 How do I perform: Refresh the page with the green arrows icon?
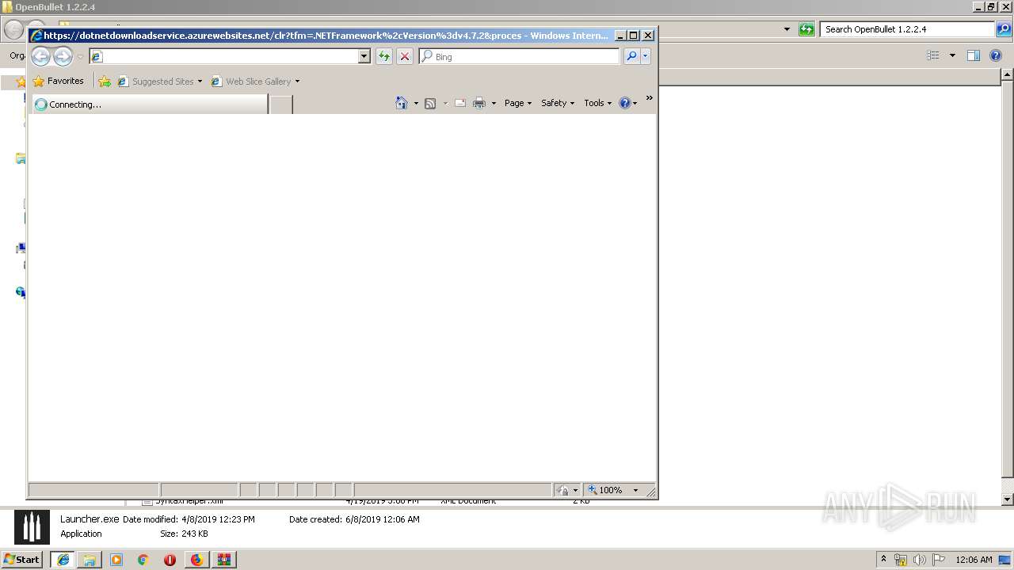[x=384, y=56]
